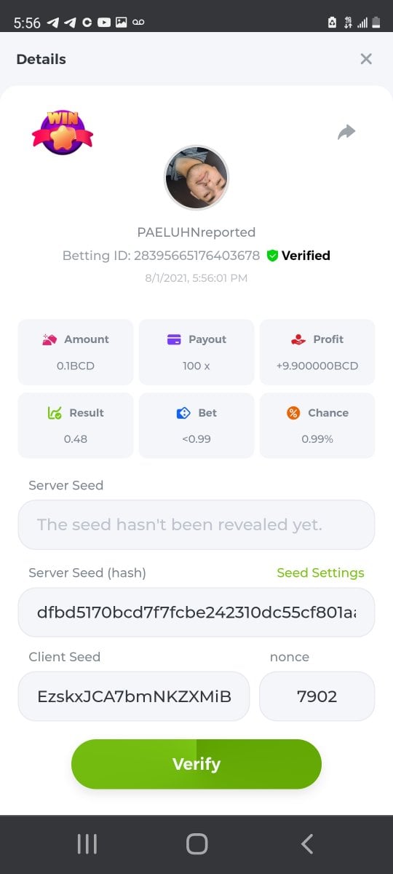Tap the share arrow icon
Image resolution: width=393 pixels, height=874 pixels.
click(x=346, y=132)
